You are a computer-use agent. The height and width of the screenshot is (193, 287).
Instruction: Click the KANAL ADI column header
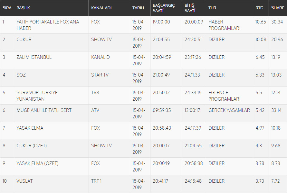coord(101,8)
